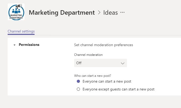
Task: Go to Marketing Department team name in the header
Action: 62,13
